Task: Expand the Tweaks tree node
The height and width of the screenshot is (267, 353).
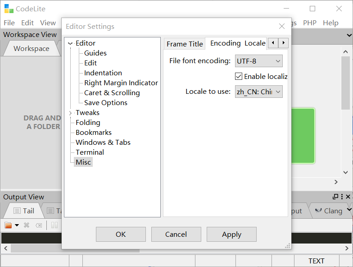Action: point(70,113)
